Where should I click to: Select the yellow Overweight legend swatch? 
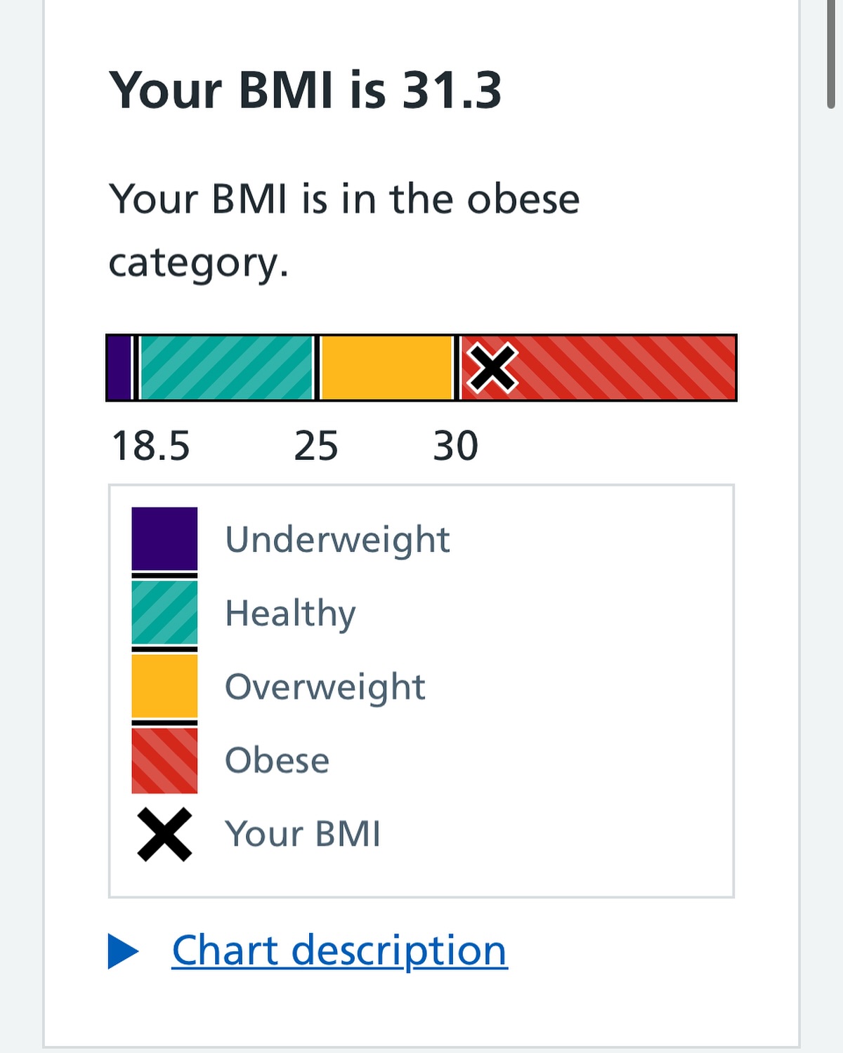pos(164,686)
